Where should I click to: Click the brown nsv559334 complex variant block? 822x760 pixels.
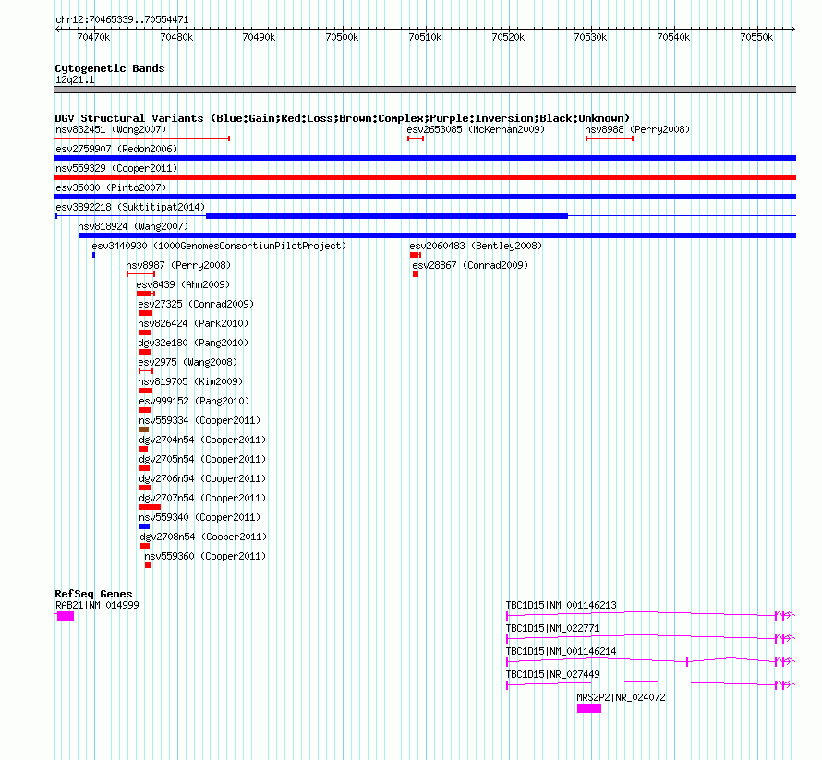coord(144,429)
